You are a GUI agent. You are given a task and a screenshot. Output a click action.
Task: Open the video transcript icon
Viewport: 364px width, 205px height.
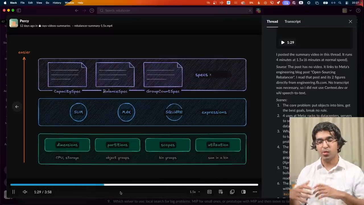(221, 192)
